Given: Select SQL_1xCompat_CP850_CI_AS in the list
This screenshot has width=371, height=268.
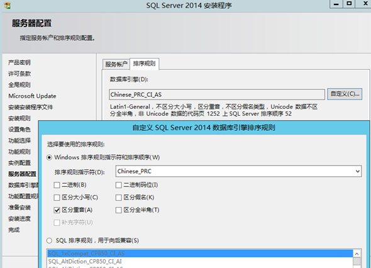Looking at the screenshot, I should (x=200, y=254).
